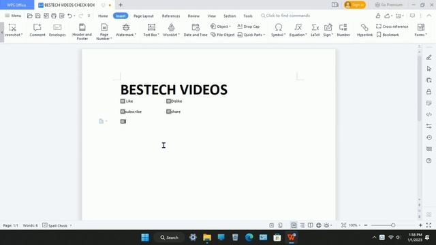Insert a Comment from the ribbon
Screen dimensions: 436x245
click(x=37, y=30)
